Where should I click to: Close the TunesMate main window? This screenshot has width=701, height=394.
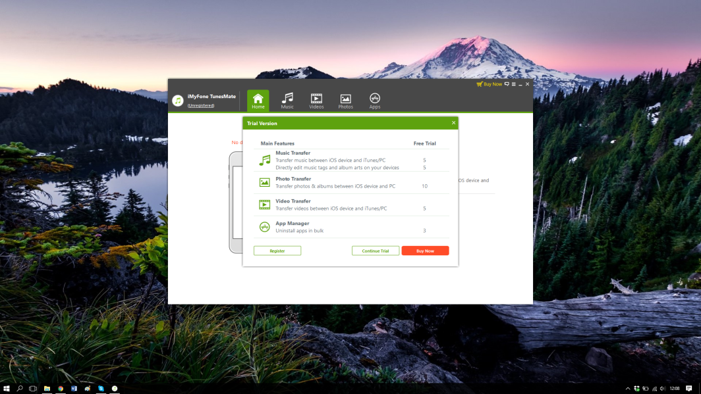[x=528, y=84]
